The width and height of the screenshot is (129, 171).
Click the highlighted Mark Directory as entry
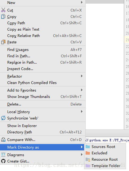coord(42,147)
